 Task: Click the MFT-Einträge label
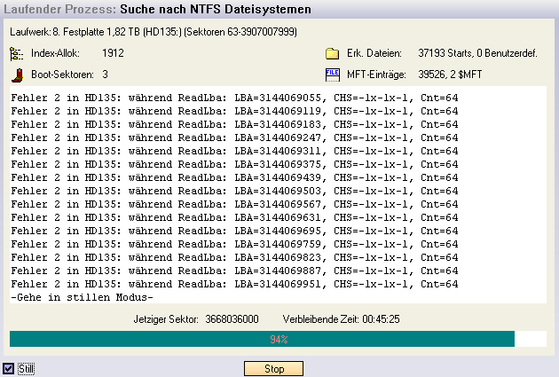click(x=376, y=75)
